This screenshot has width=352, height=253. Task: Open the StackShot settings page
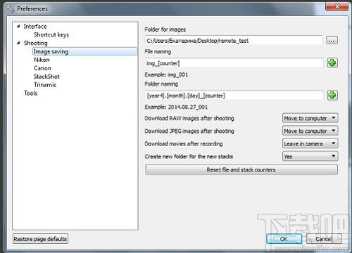(46, 77)
